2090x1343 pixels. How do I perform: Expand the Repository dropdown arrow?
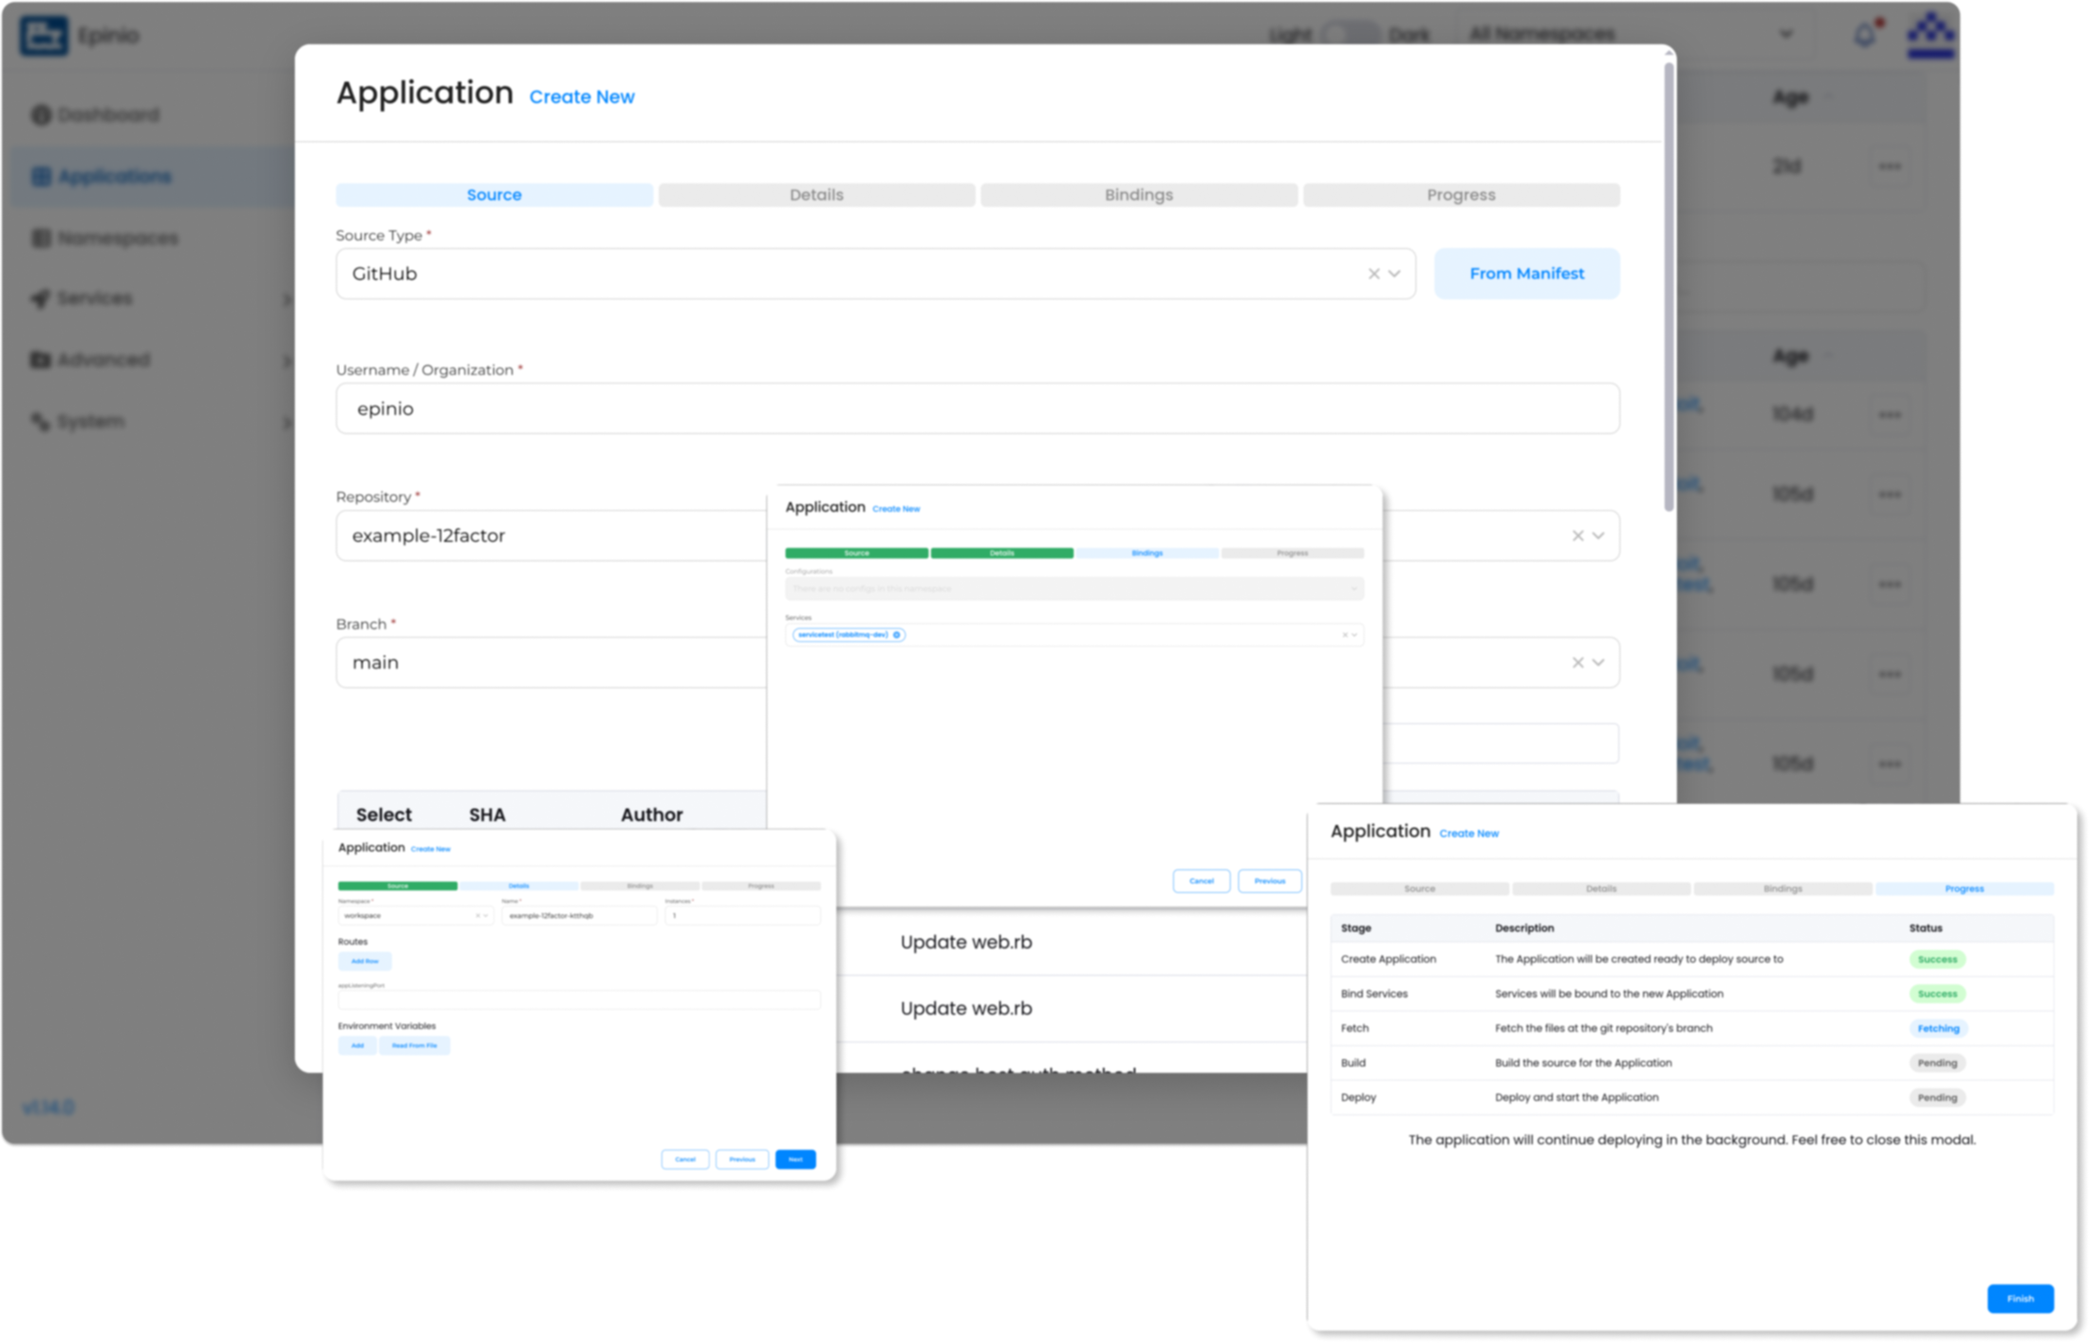(x=1598, y=536)
